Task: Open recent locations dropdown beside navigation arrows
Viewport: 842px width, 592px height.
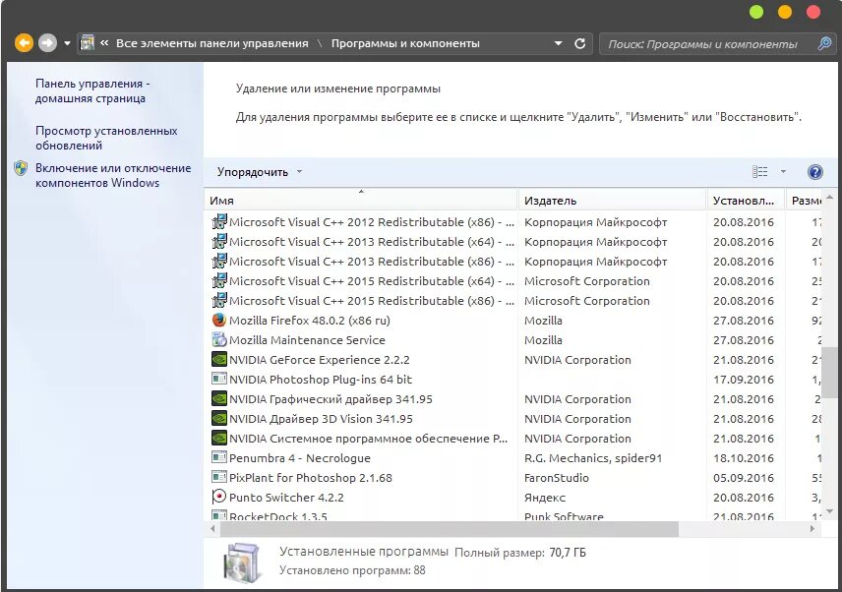Action: [67, 43]
